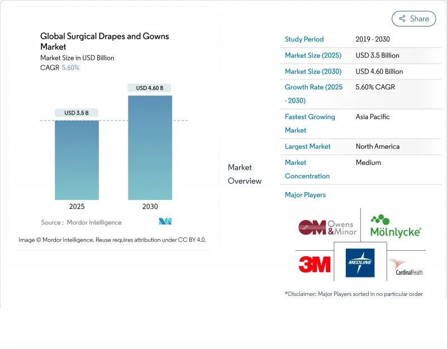The height and width of the screenshot is (349, 447).
Task: Click the Share button
Action: [x=414, y=18]
